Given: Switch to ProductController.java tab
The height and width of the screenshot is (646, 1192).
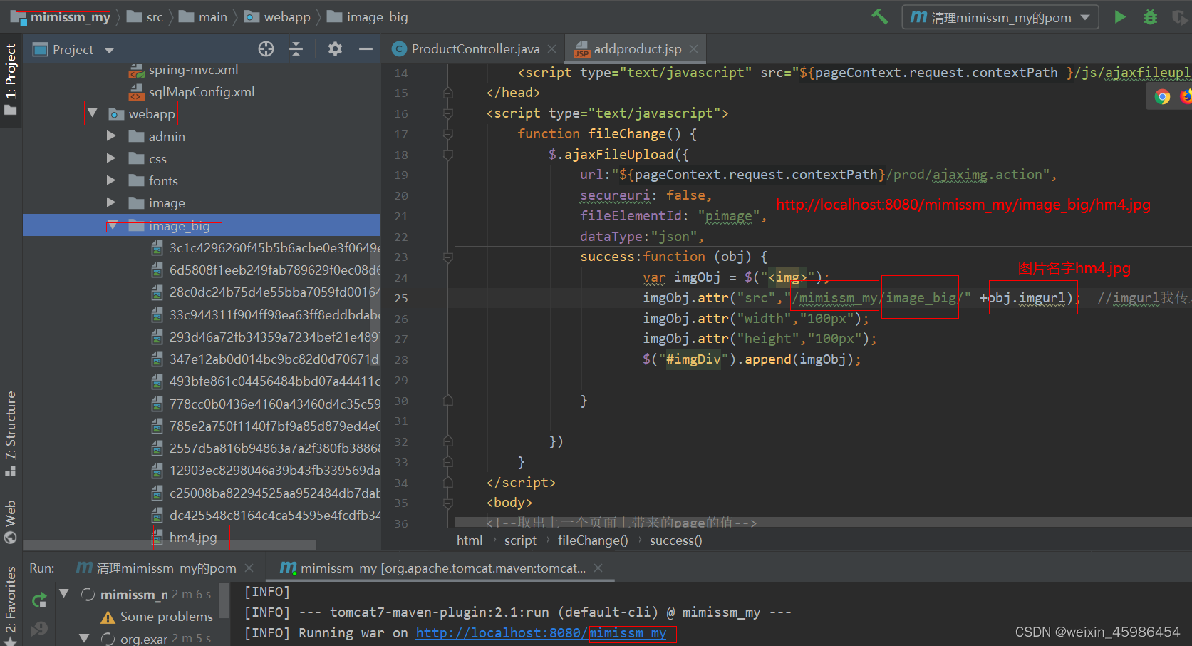Looking at the screenshot, I should [475, 49].
